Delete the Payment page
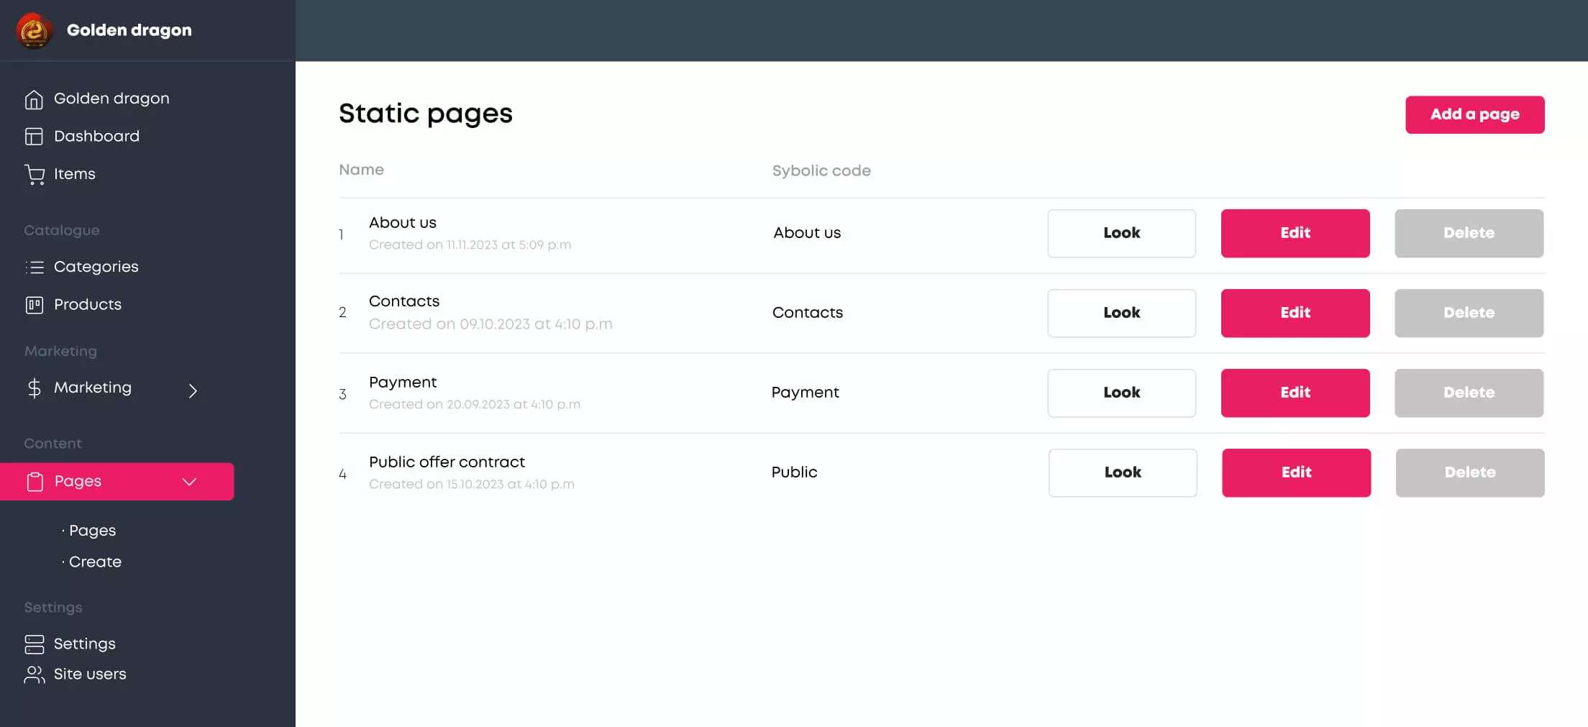The image size is (1588, 727). 1469,393
